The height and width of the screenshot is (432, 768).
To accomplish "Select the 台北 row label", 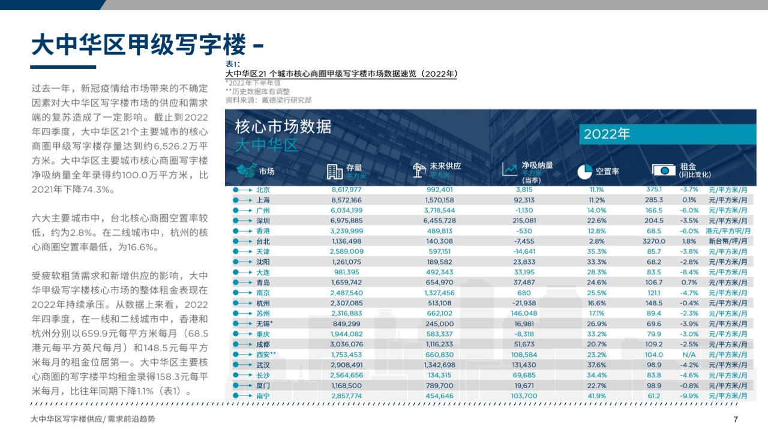I will pos(263,241).
